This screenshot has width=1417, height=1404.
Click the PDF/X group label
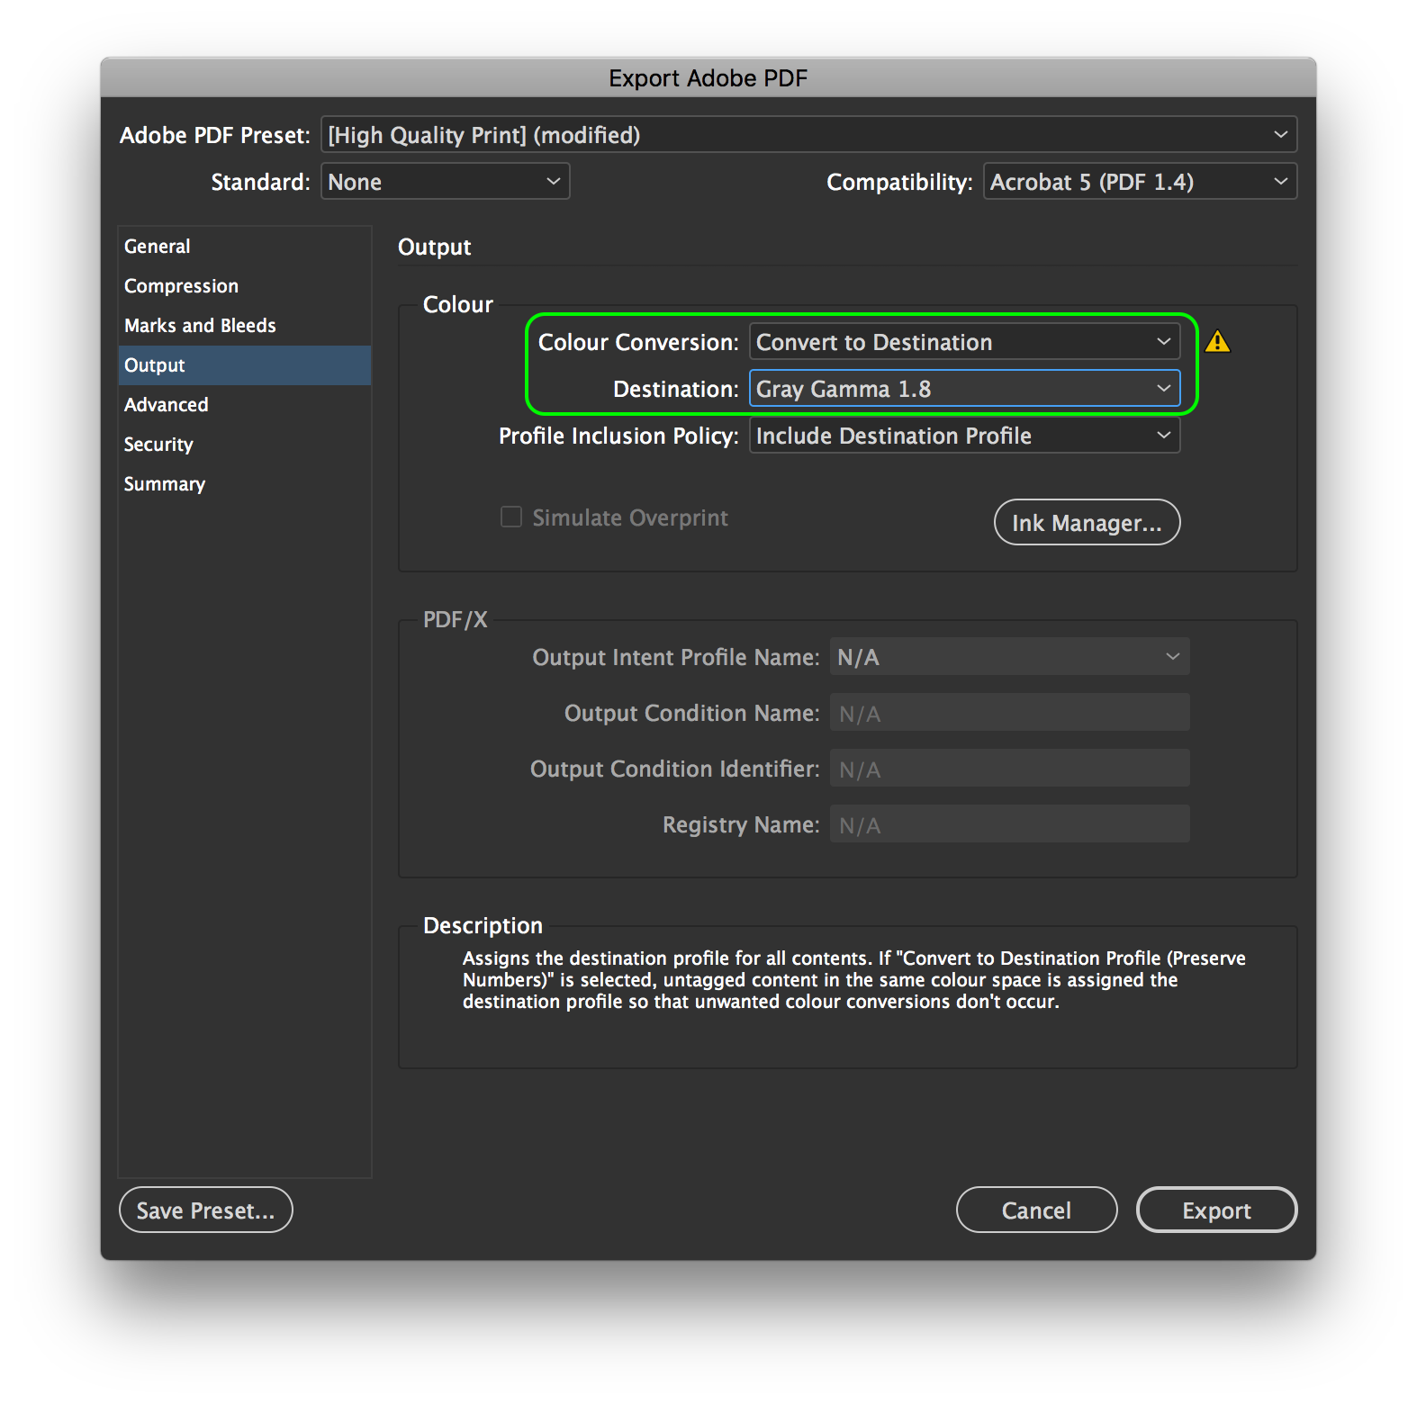(456, 619)
